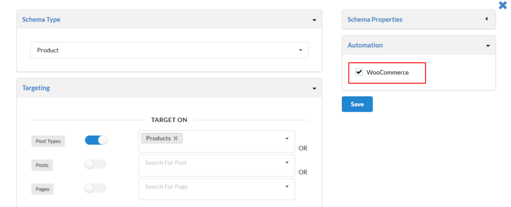Click the Automation panel heading
The width and height of the screenshot is (511, 207).
tap(365, 45)
